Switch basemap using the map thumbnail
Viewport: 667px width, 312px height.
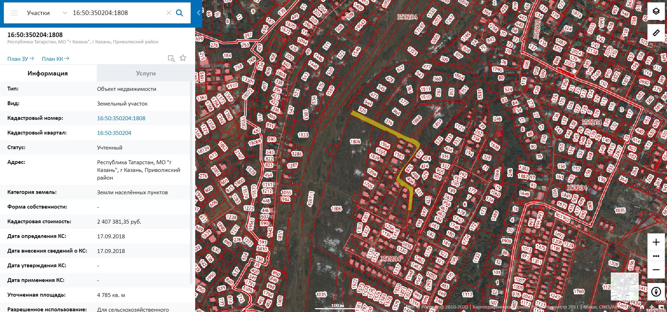click(x=624, y=286)
